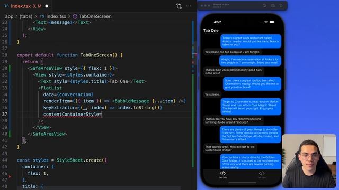Click the iPhone 14 Pro Simulator title
Image resolution: width=339 pixels, height=190 pixels.
(x=221, y=5)
